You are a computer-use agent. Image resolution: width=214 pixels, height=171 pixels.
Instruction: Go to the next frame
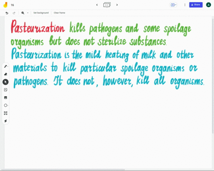coord(117,5)
